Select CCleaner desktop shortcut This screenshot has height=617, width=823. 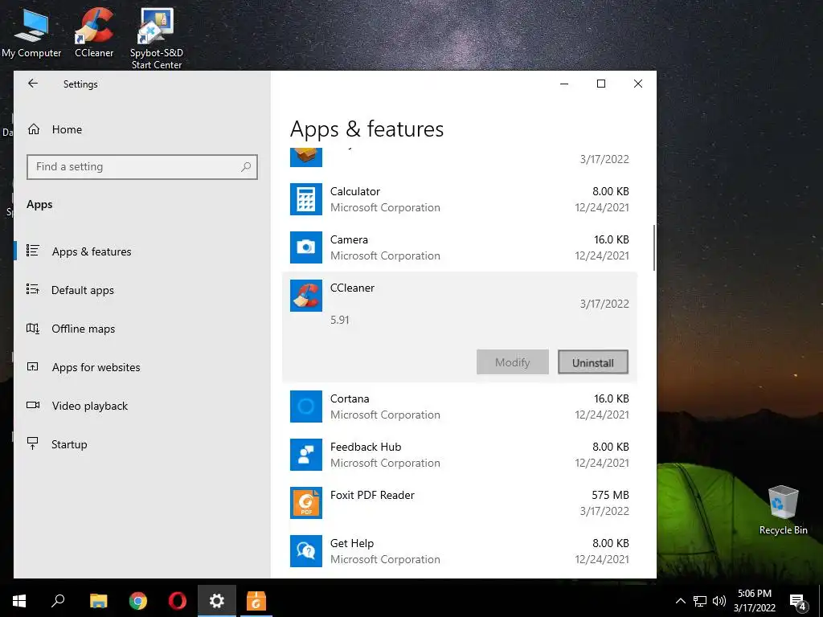click(94, 33)
